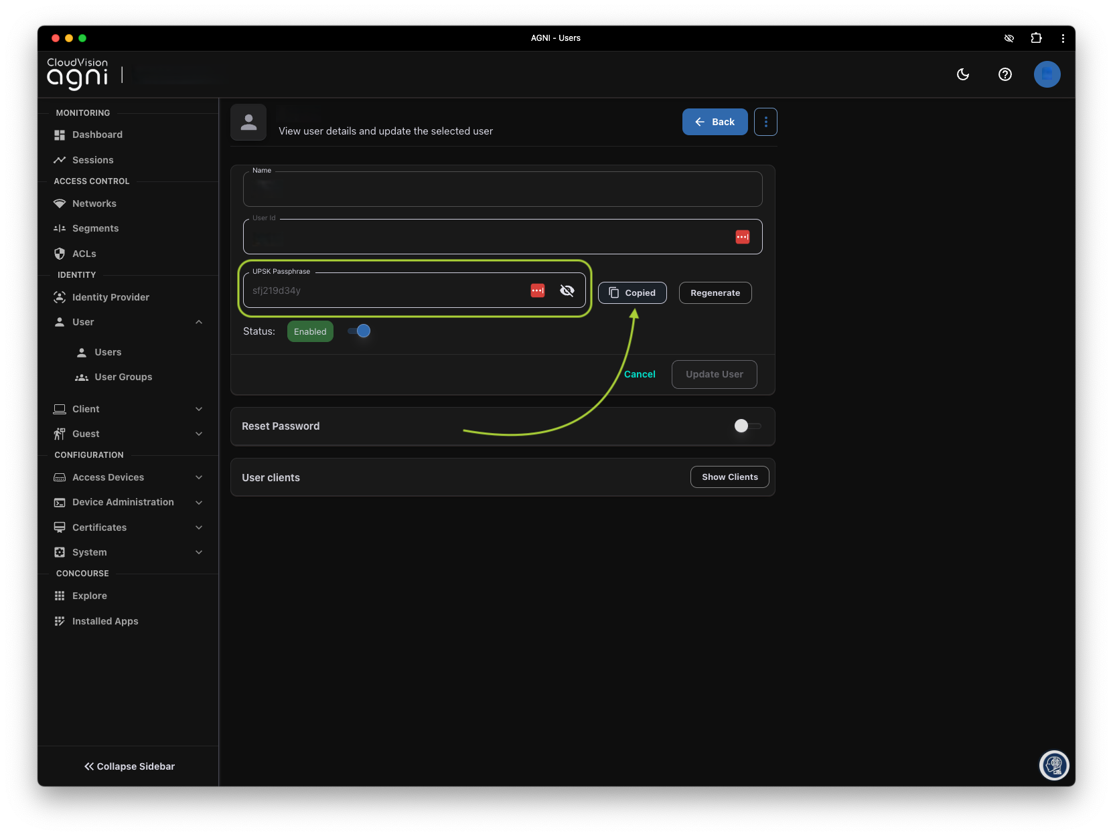Toggle dark mode moon icon

tap(963, 74)
